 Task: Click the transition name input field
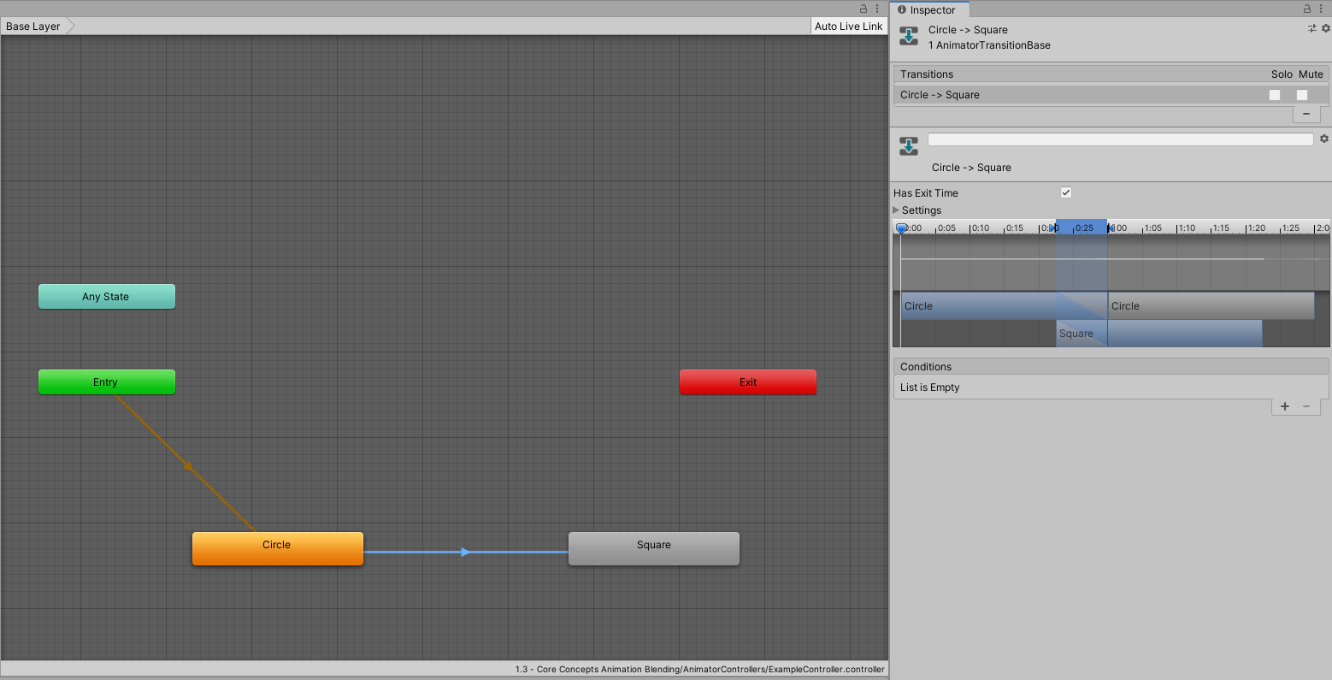1120,139
